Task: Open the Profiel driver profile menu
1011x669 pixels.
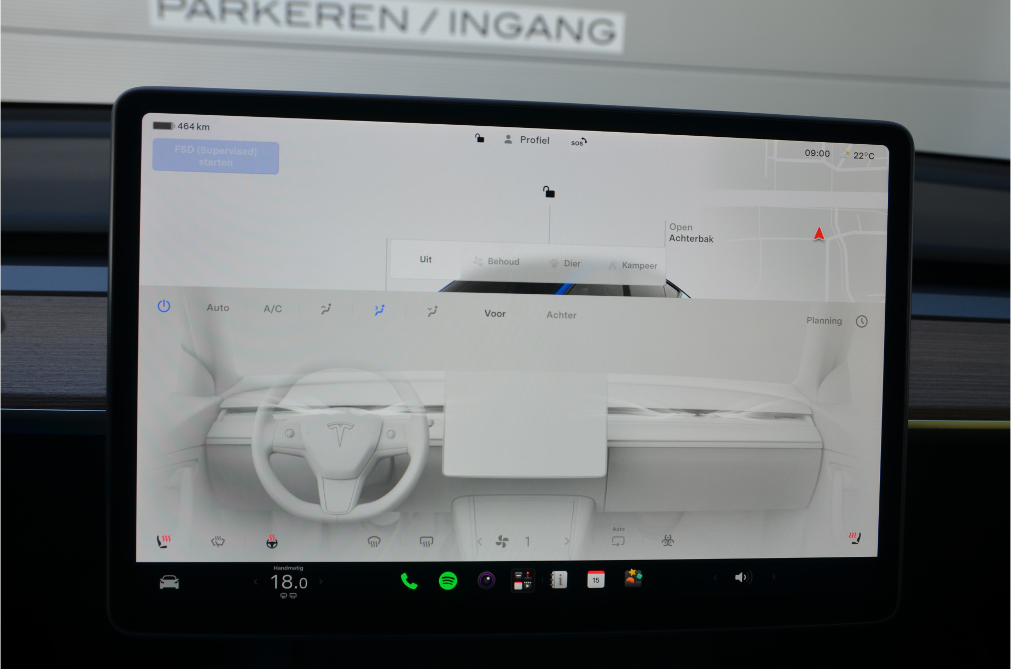Action: (x=527, y=139)
